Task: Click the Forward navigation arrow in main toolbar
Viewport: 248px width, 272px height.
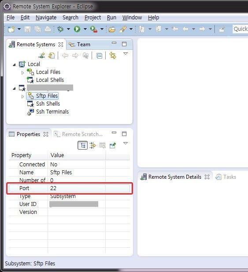Action: (x=202, y=29)
